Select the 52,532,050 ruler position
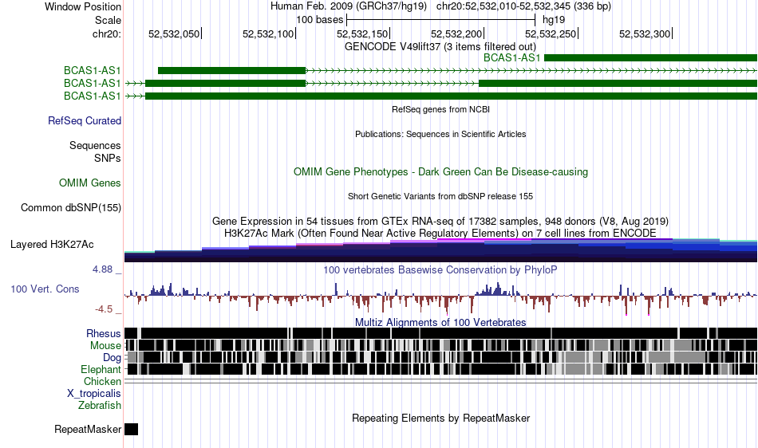This screenshot has height=448, width=758. point(174,33)
